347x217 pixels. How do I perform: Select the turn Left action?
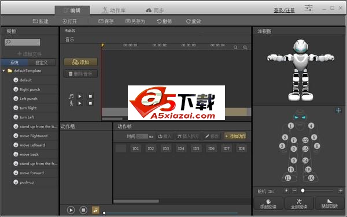tap(27, 117)
